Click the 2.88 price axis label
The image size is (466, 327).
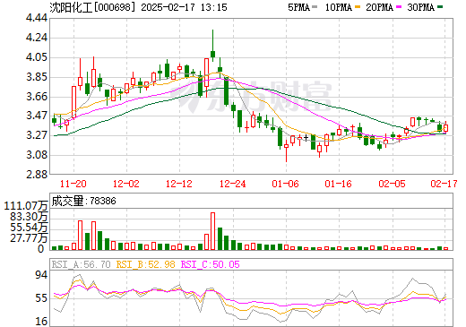click(37, 175)
